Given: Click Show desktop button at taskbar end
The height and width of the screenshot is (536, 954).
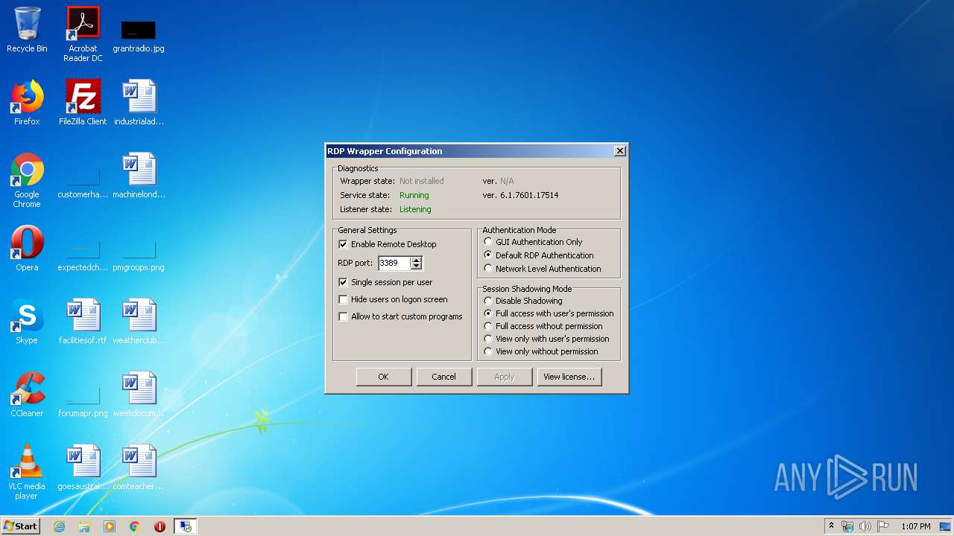Looking at the screenshot, I should click(x=946, y=526).
